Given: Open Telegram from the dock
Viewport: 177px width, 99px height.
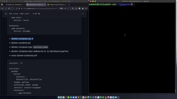Looking at the screenshot, I should pos(71,97).
